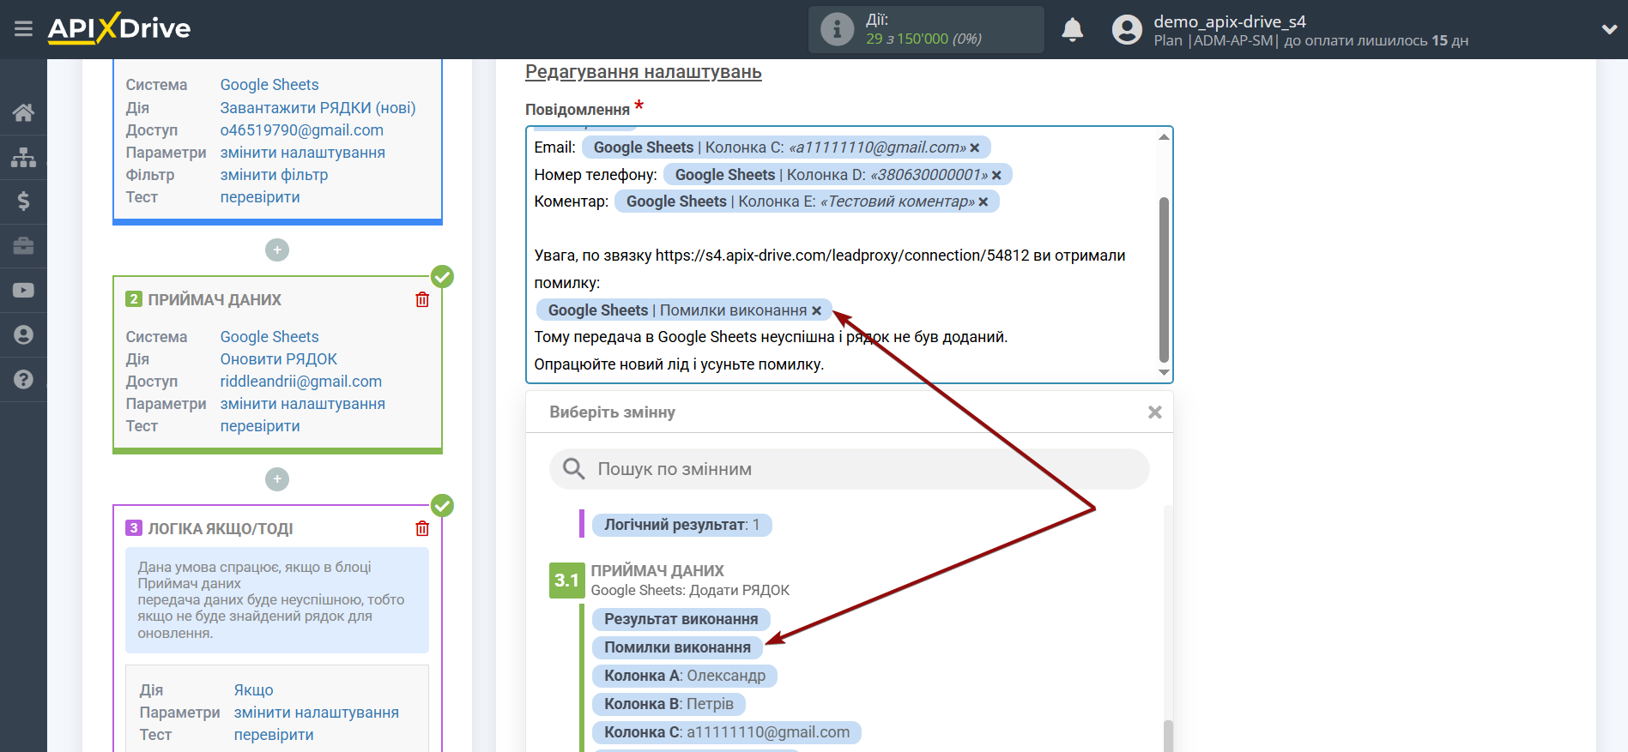Viewport: 1628px width, 752px height.
Task: Go to Home in the sidebar
Action: 23,112
